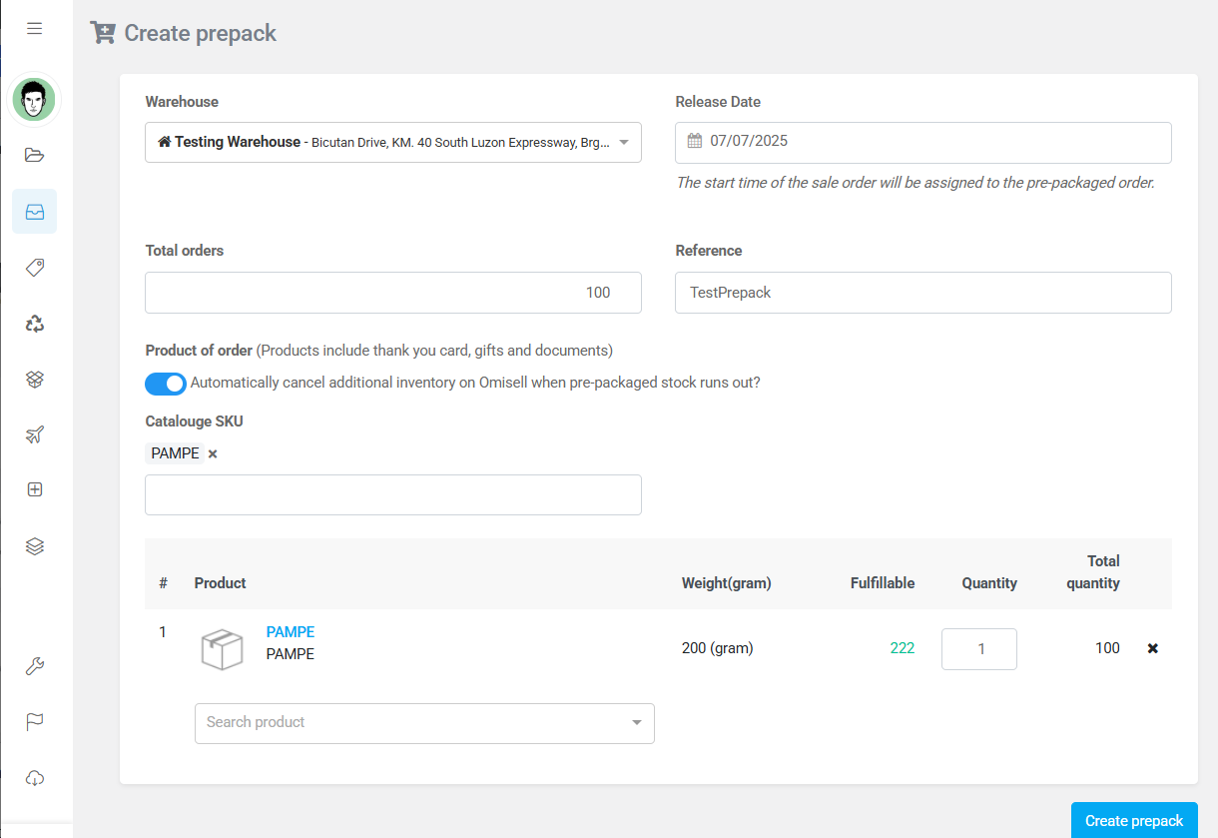Open the price tag sidebar icon
Screen dimensions: 1218x838
[x=35, y=268]
